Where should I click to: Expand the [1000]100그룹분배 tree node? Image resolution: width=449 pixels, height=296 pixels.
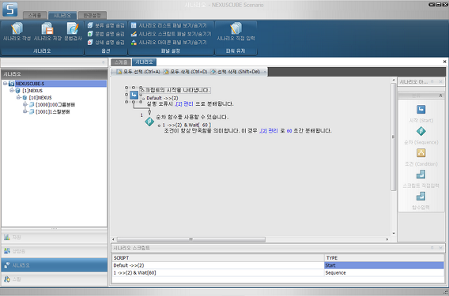coord(25,105)
